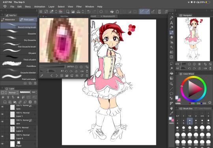The image size is (213, 148).
Task: Flip Navigator view horizontally
Action: click(205, 68)
